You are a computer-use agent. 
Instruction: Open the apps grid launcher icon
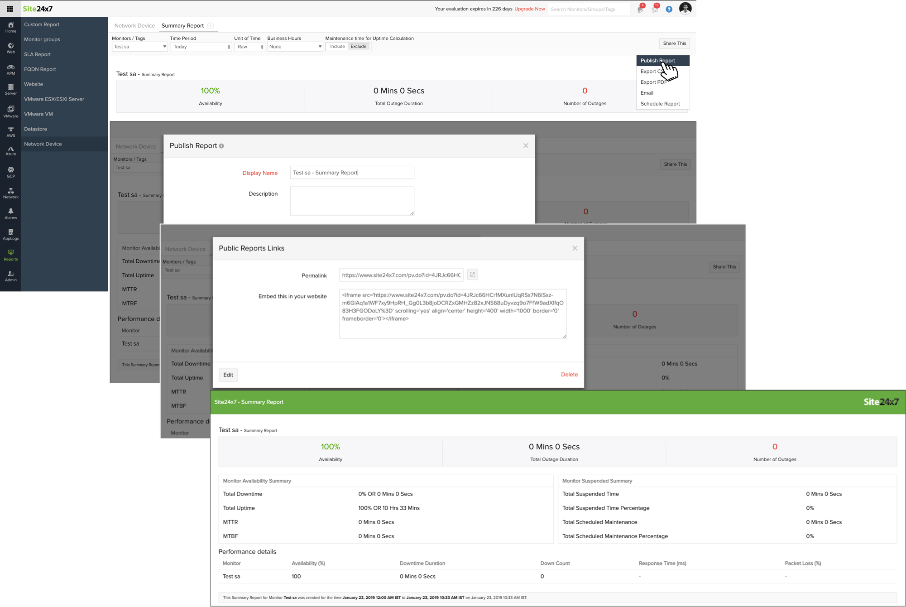click(x=10, y=9)
